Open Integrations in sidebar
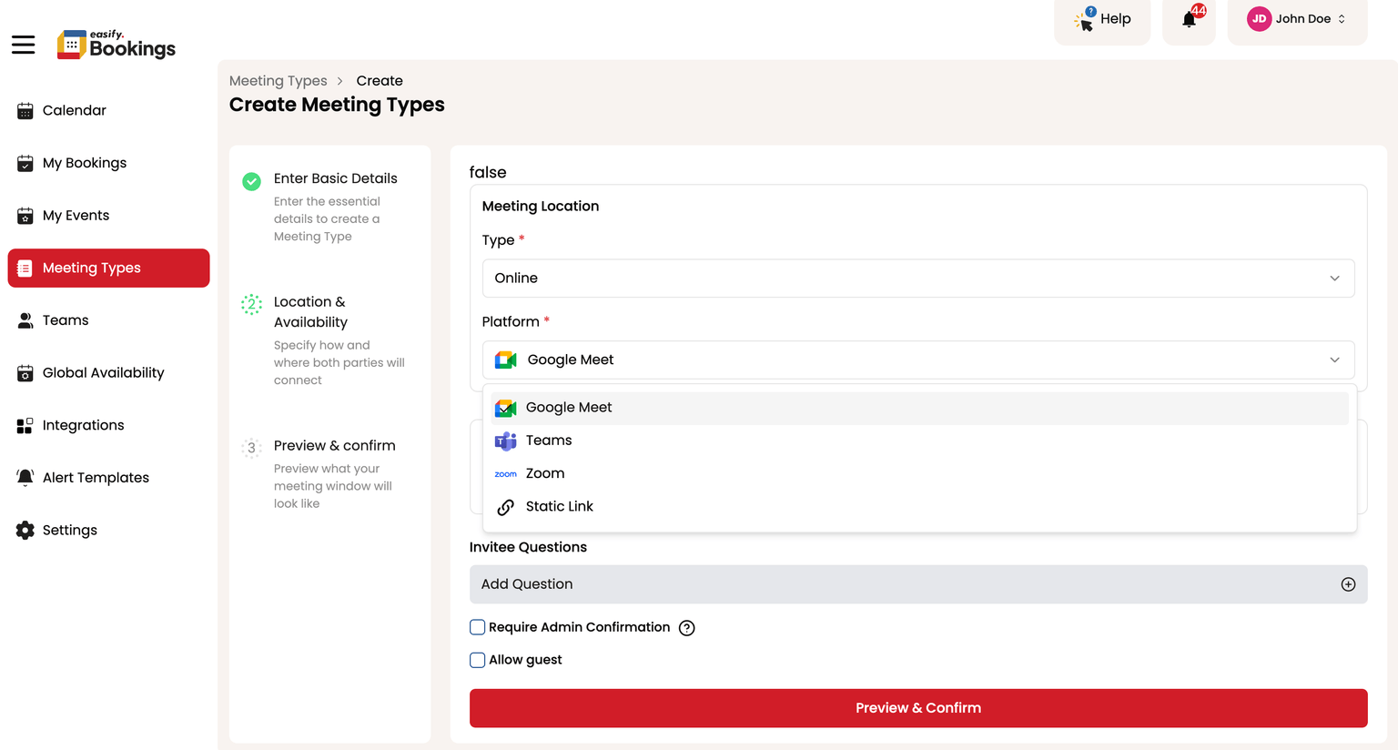 coord(108,425)
